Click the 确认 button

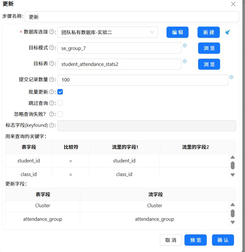point(223,240)
